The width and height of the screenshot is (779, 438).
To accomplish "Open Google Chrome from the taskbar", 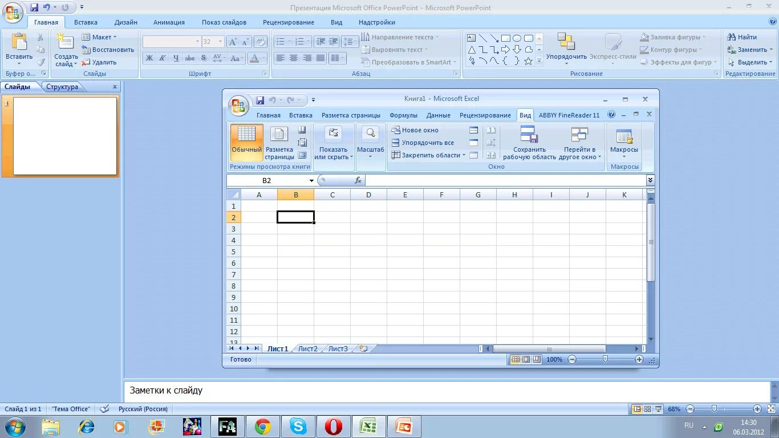I will pyautogui.click(x=263, y=427).
